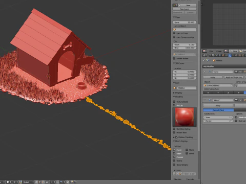Select X deformation axis
This screenshot has height=184, width=246.
point(208,93)
